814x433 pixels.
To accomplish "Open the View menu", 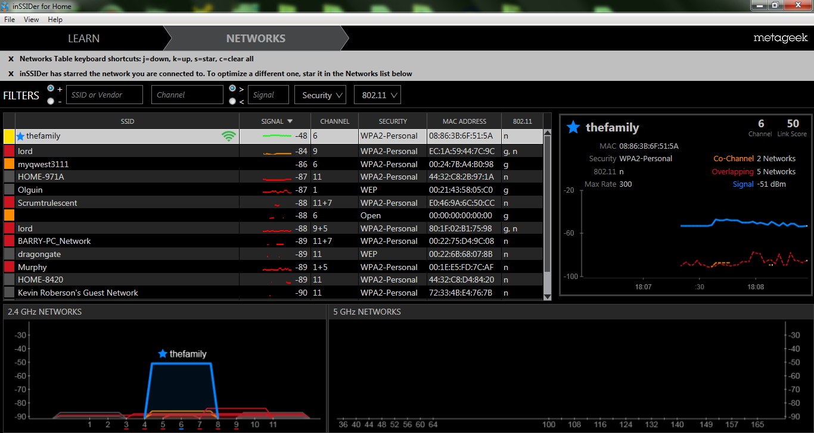I will click(x=32, y=20).
